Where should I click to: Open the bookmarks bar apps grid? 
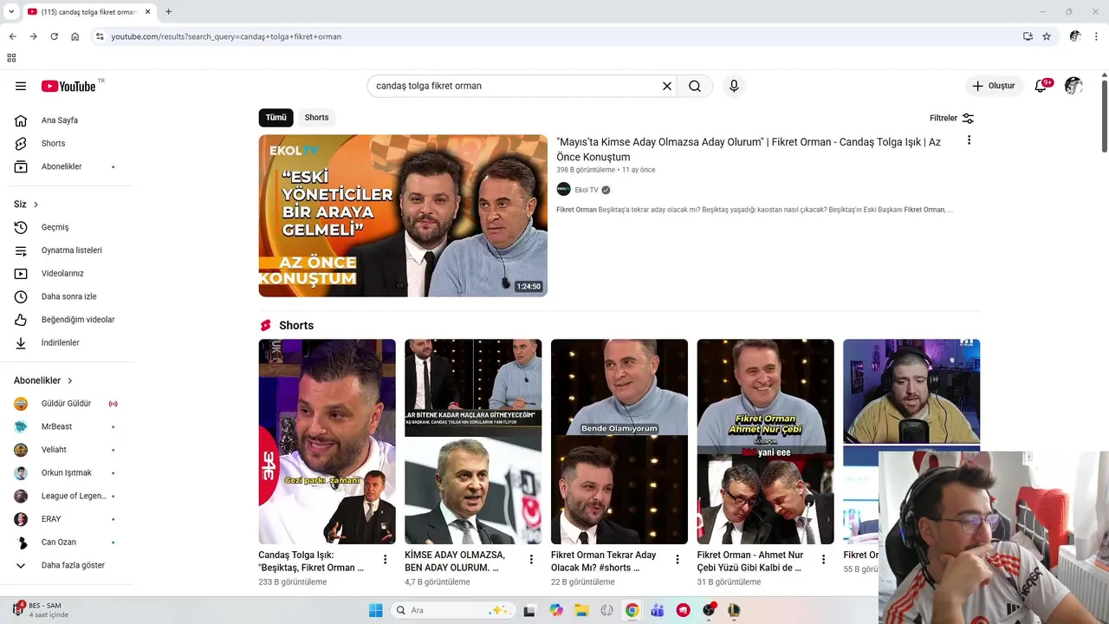11,58
